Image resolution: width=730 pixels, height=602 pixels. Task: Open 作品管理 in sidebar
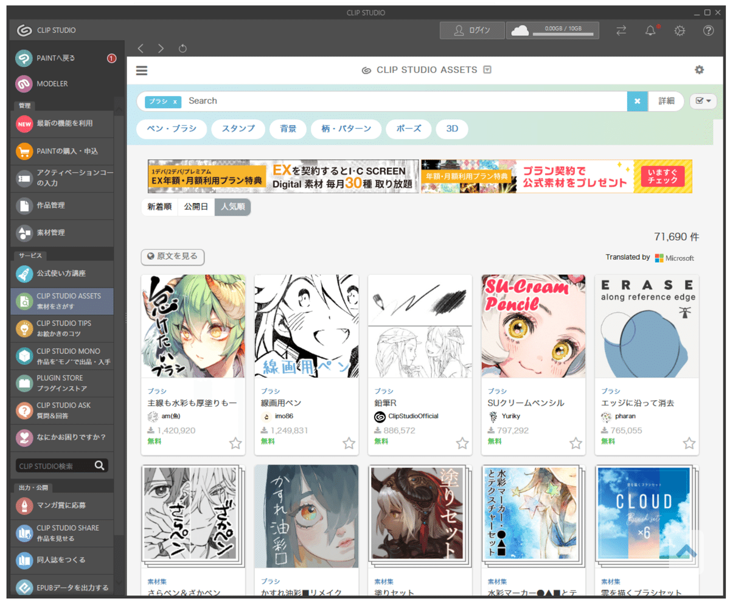(63, 206)
